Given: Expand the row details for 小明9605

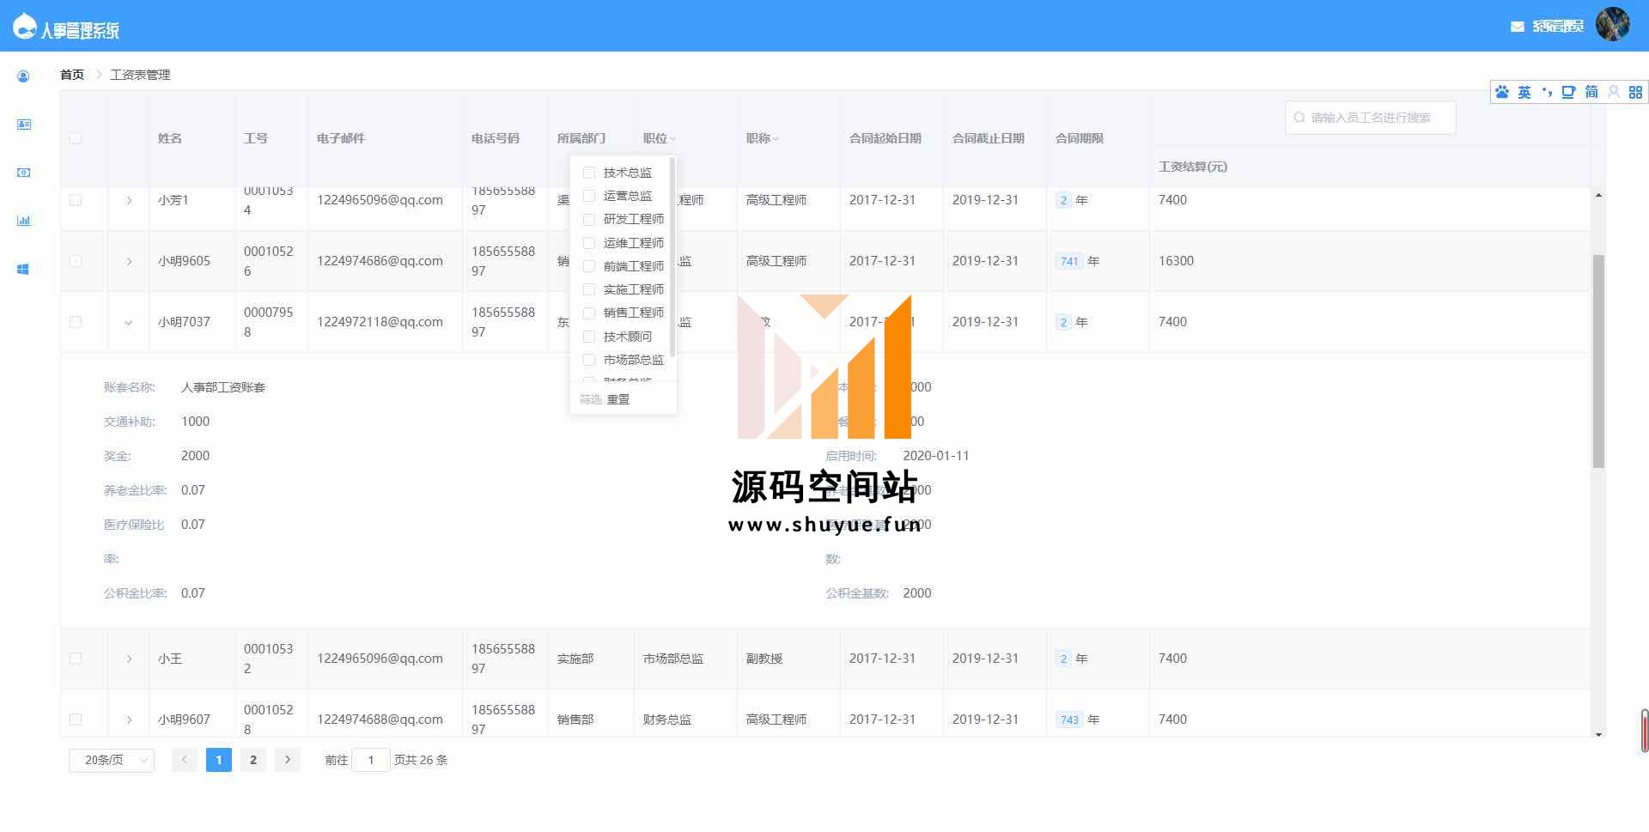Looking at the screenshot, I should 129,261.
